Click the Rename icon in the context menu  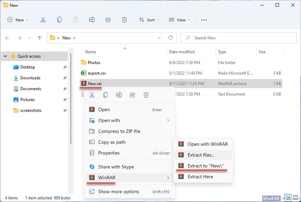point(119,95)
